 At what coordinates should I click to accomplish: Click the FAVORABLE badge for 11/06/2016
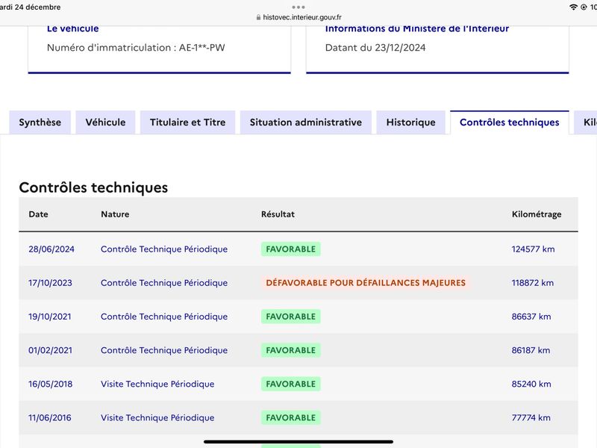click(291, 417)
